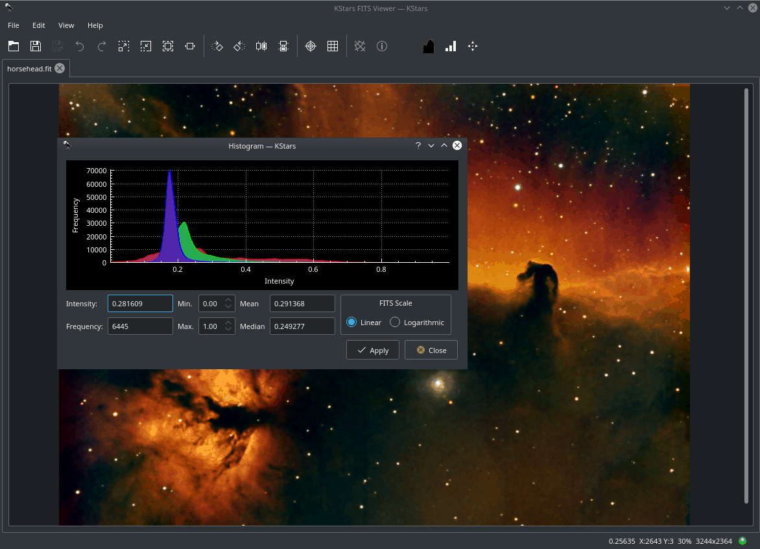Edit the Intensity input field
Screen dimensions: 760x549
pos(140,303)
